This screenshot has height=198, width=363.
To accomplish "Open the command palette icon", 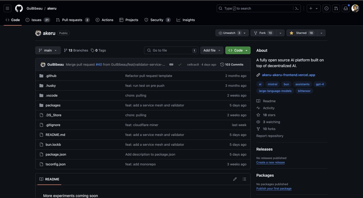I will tap(297, 8).
